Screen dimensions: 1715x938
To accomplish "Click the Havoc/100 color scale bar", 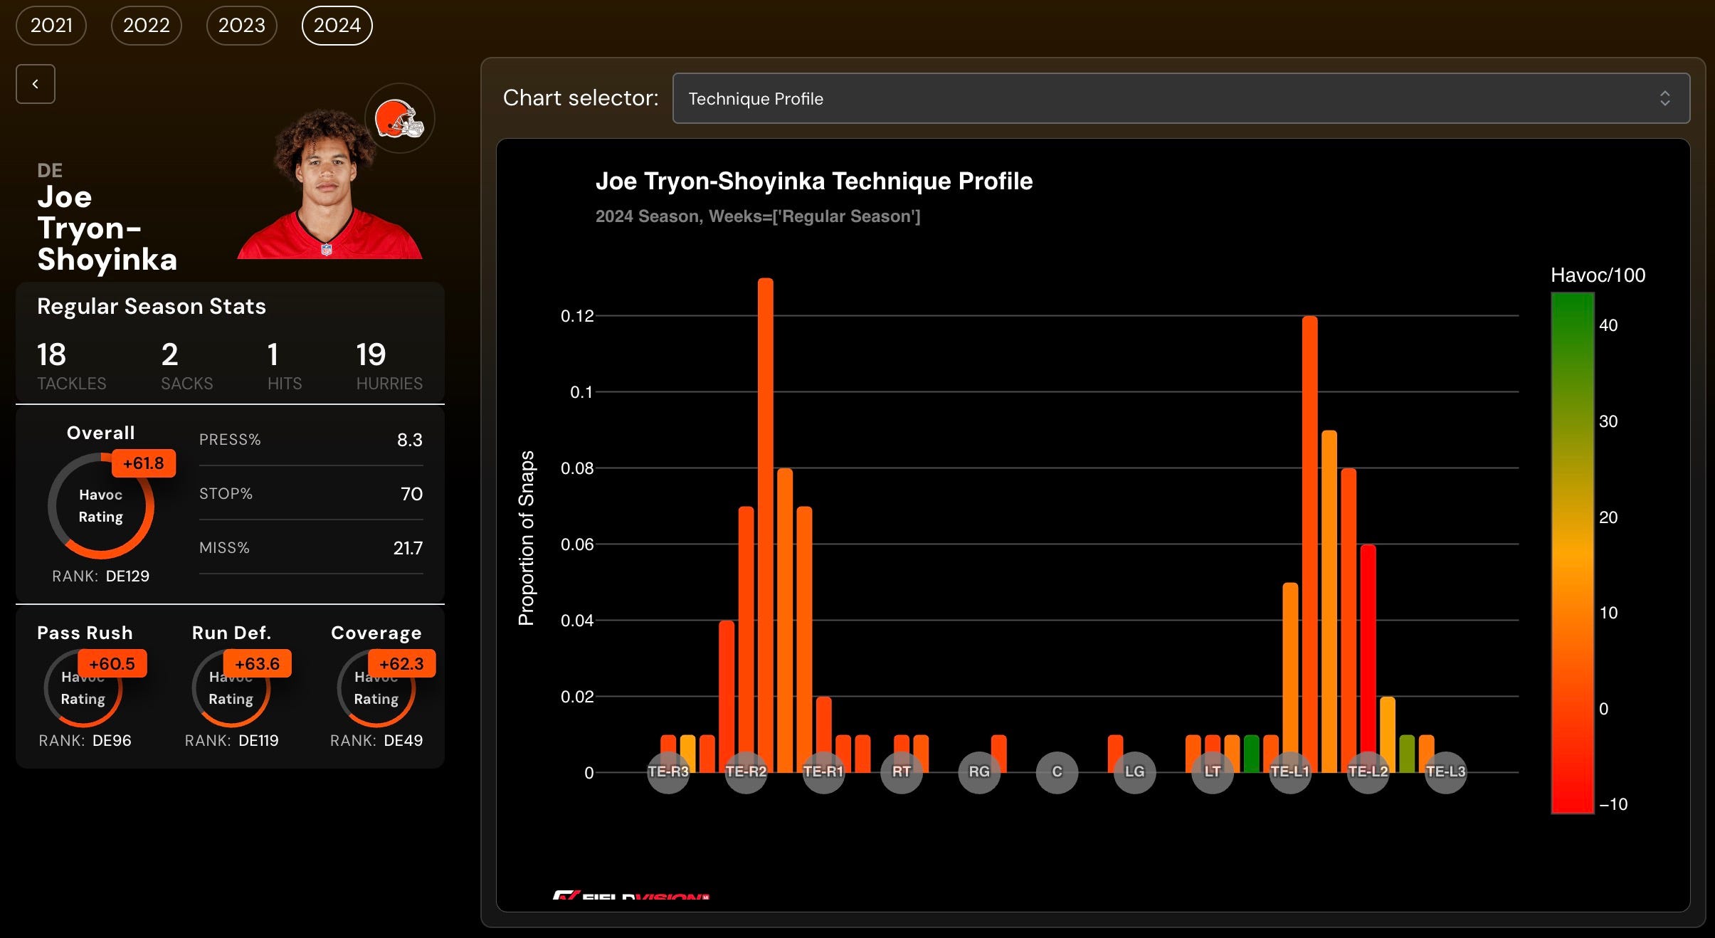I will click(1572, 552).
